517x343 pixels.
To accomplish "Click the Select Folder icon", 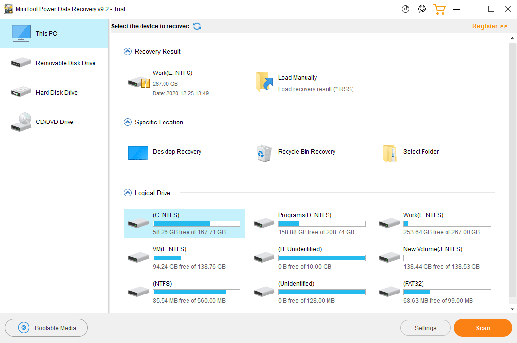I will pyautogui.click(x=389, y=153).
